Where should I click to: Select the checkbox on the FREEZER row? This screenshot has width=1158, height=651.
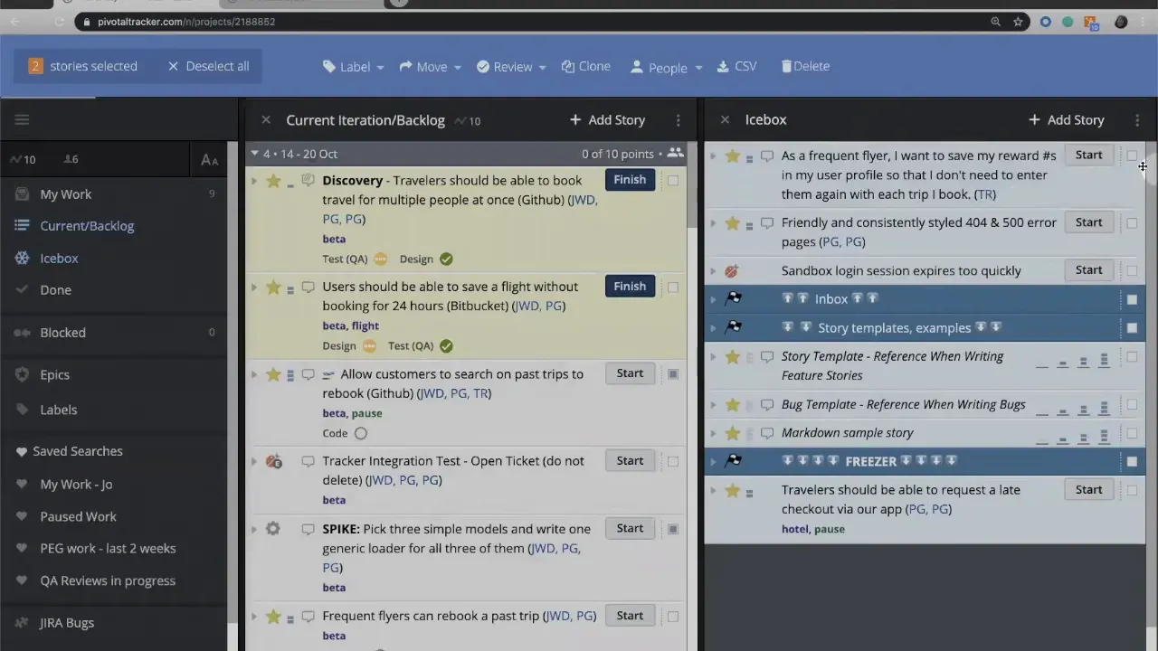click(1132, 461)
